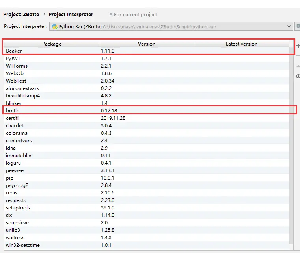Select the chardet package row

click(x=147, y=125)
